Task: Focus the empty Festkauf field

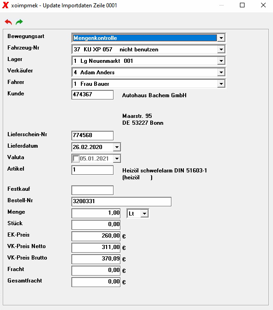Action: 92,190
